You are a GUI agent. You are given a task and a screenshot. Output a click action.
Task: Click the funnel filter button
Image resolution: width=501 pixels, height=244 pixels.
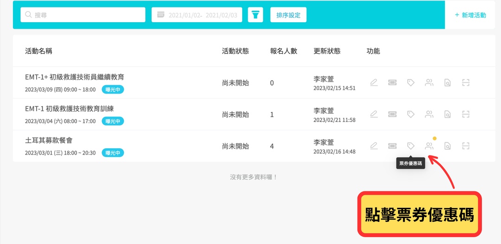(x=256, y=15)
